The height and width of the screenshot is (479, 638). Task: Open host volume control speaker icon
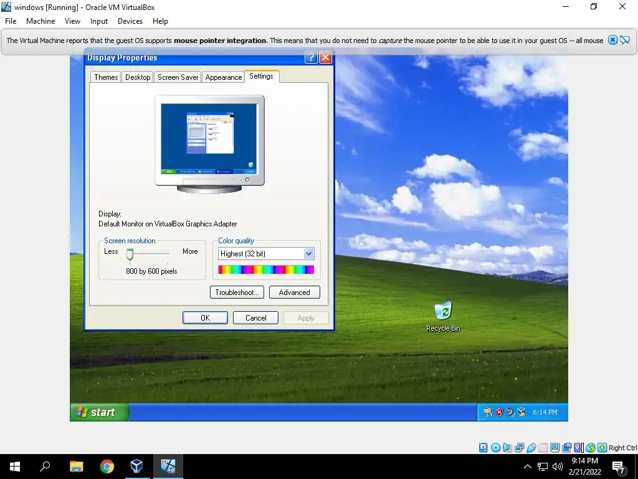click(x=558, y=467)
